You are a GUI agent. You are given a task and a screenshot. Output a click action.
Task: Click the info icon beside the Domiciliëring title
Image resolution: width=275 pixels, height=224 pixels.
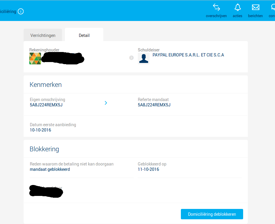(21, 12)
